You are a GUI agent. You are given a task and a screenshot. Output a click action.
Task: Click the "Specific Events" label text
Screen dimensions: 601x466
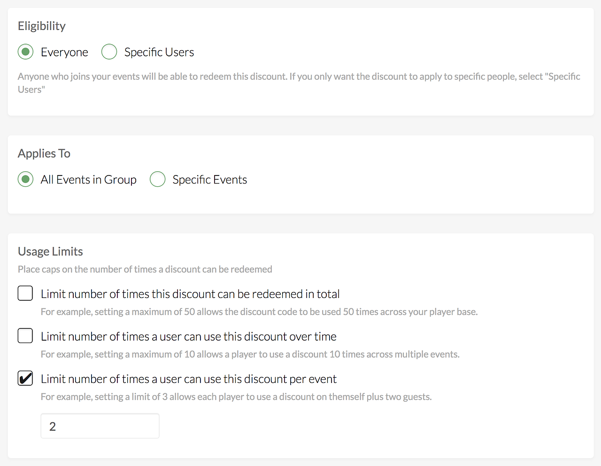click(210, 180)
